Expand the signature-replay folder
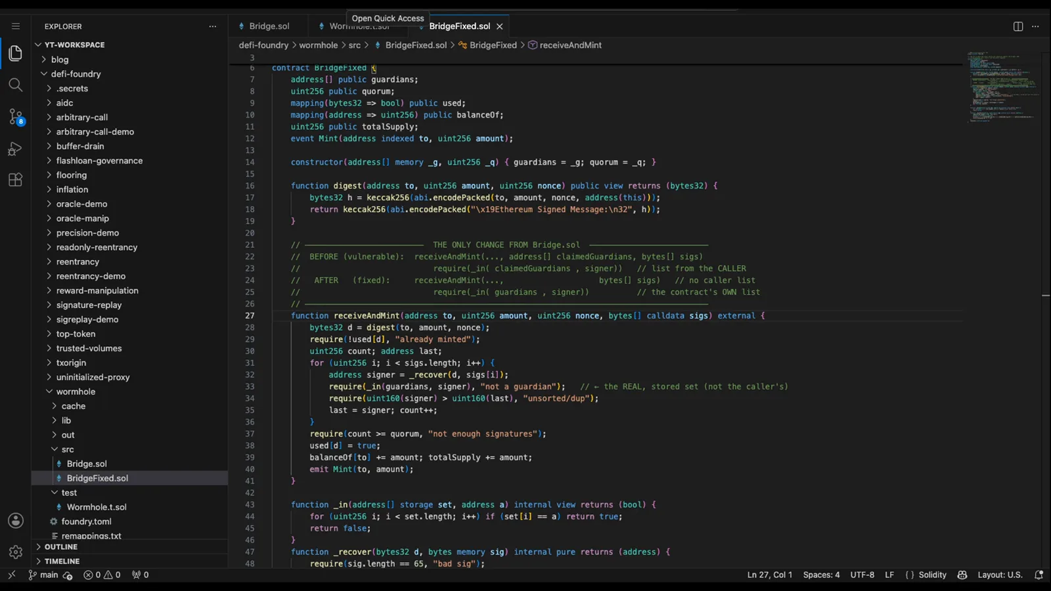 click(x=89, y=305)
